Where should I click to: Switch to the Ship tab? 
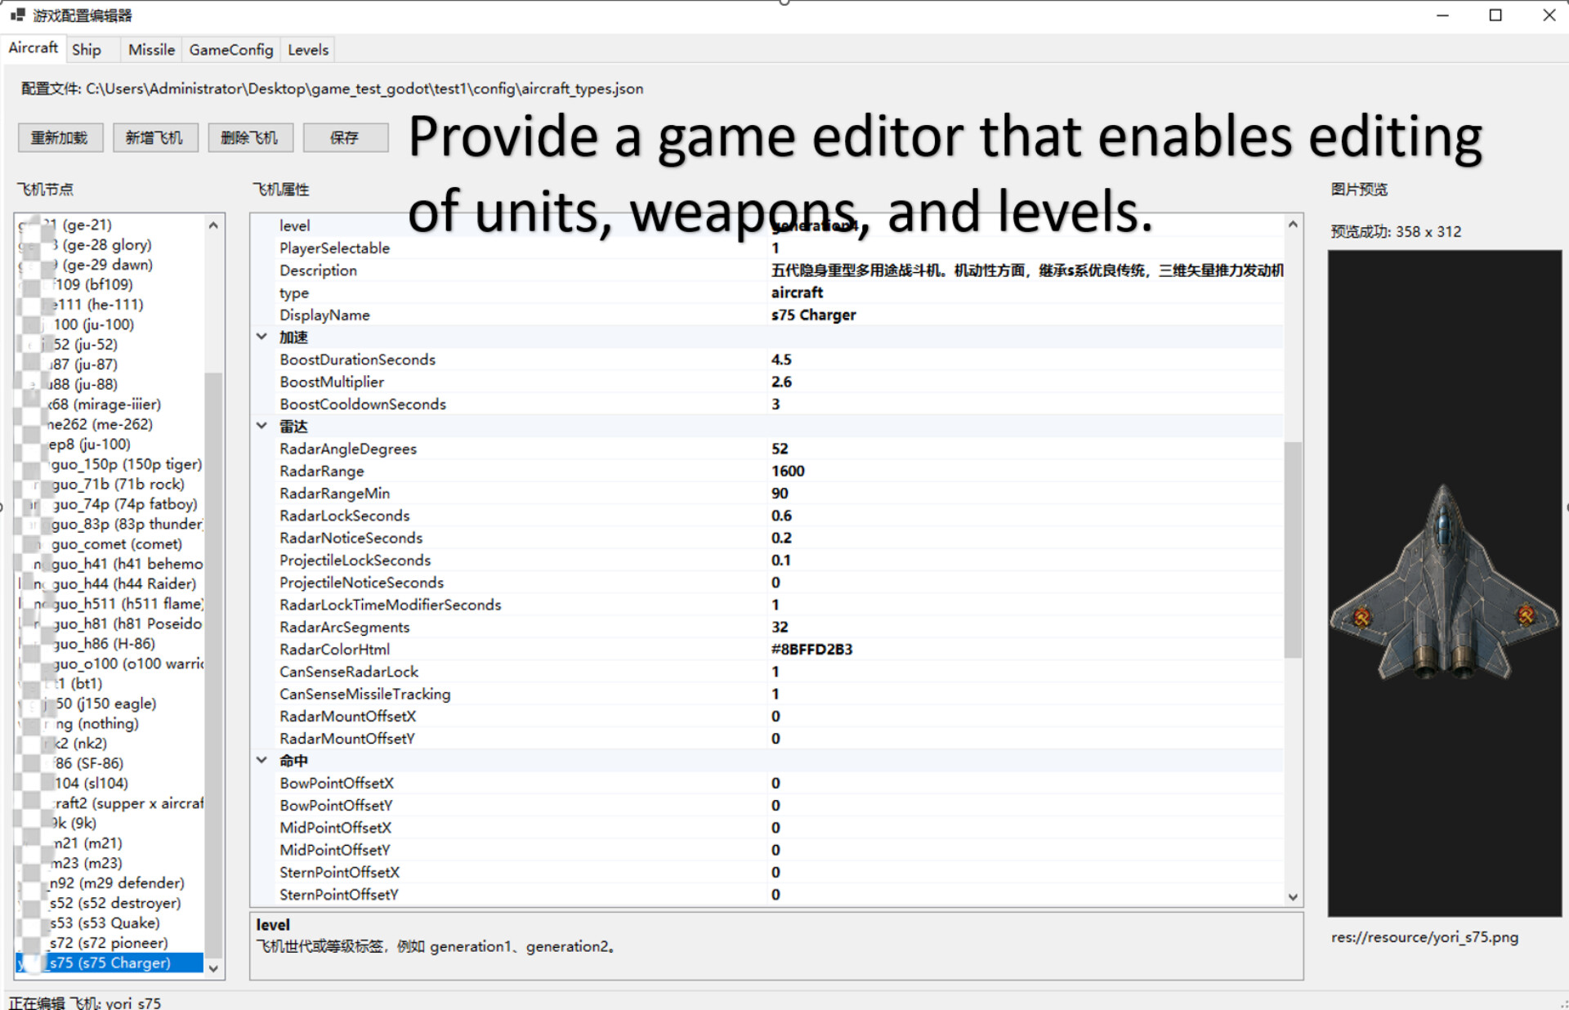(87, 50)
